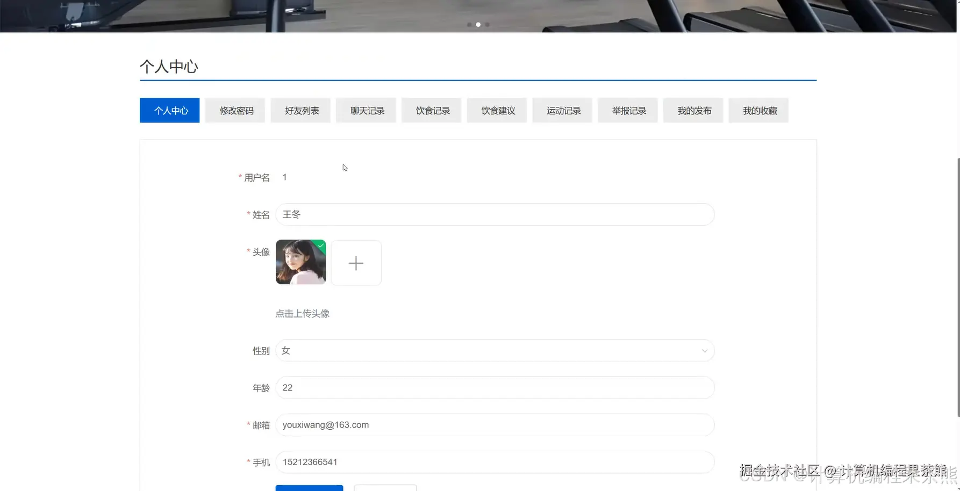Click the 姓名 name input field

495,214
